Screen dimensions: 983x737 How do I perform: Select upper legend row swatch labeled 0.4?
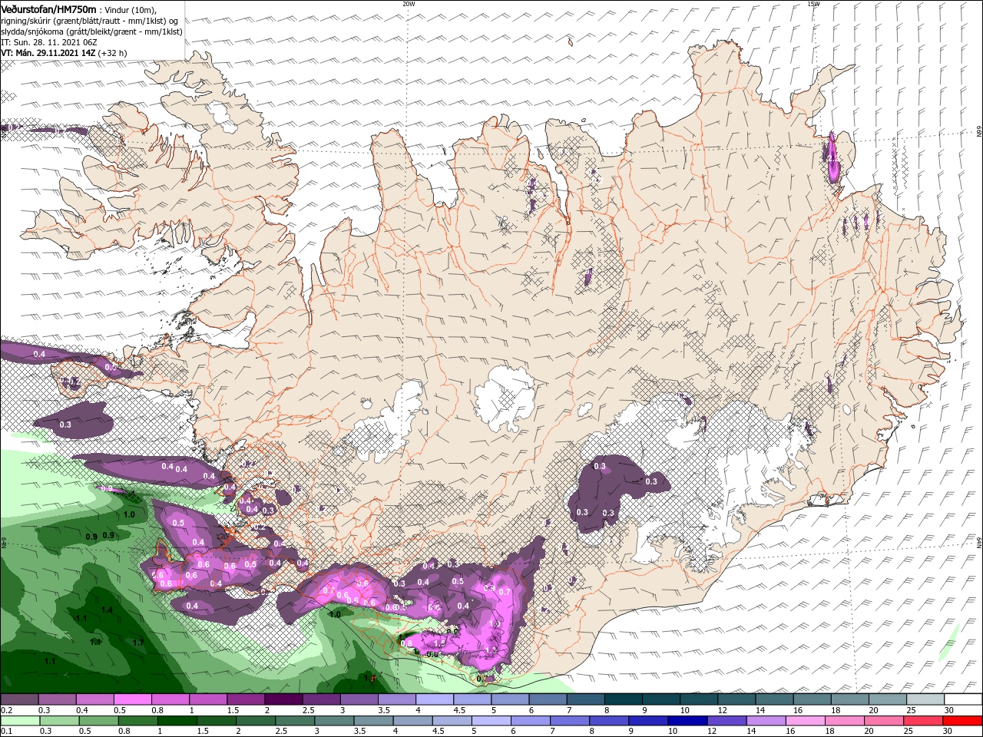[x=94, y=699]
